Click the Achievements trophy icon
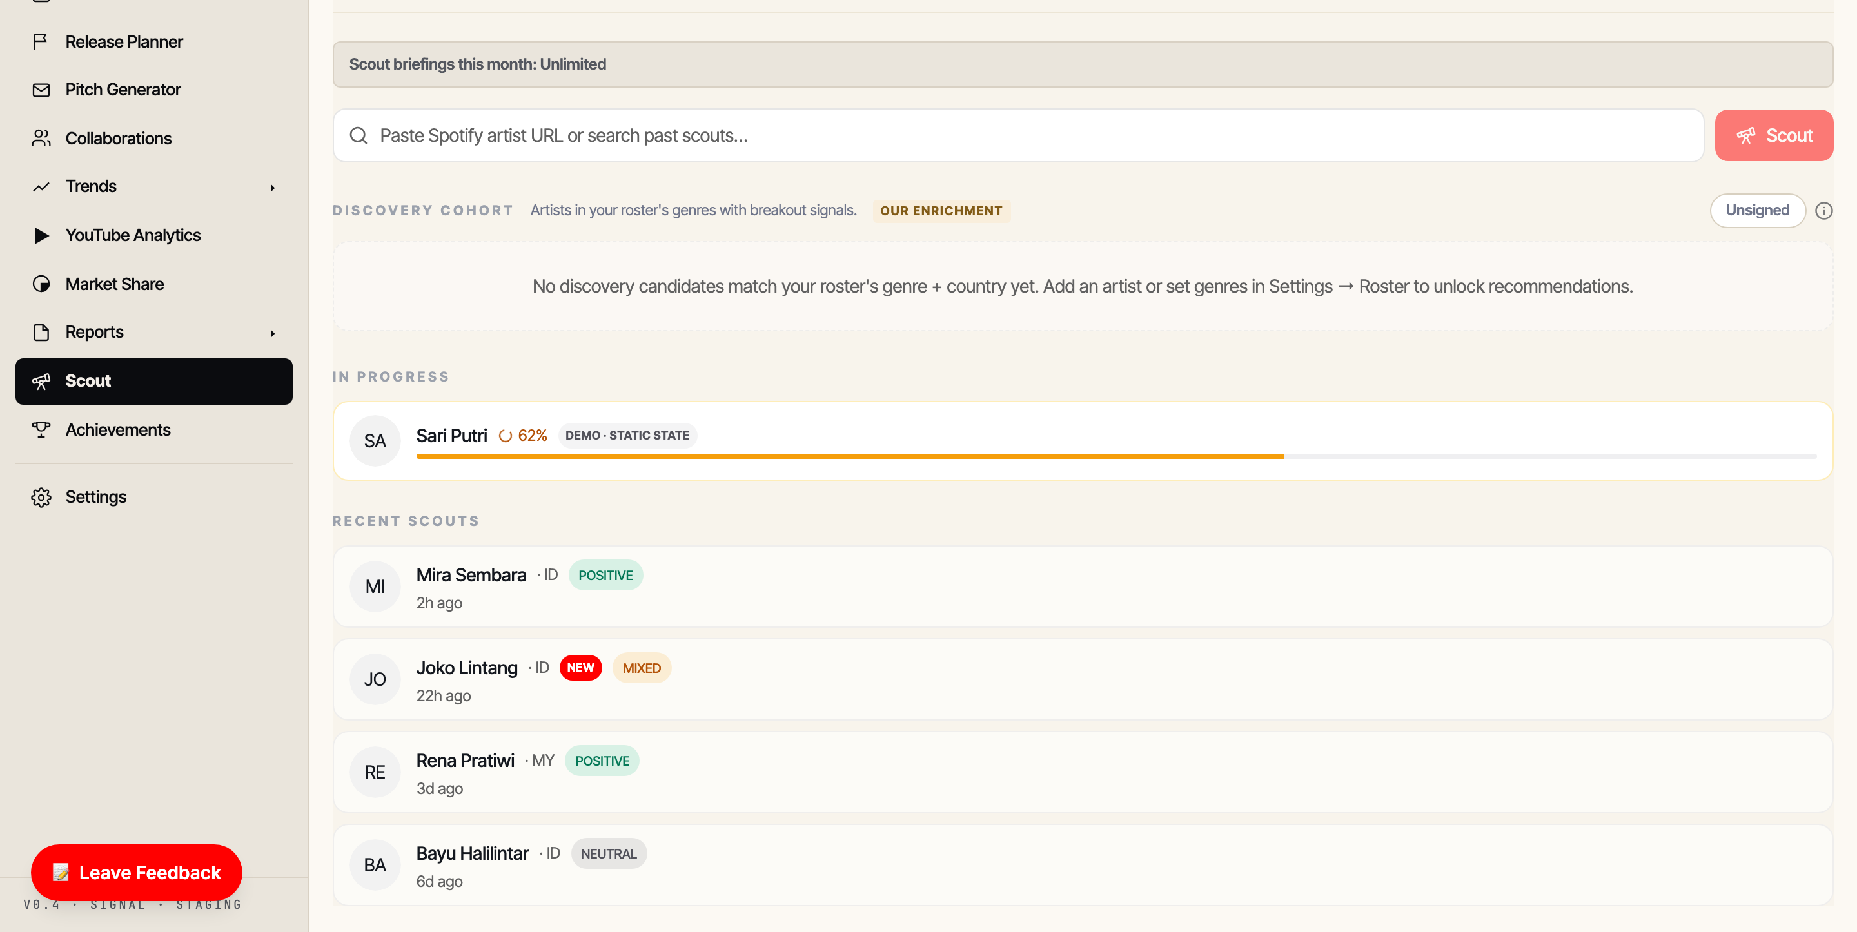The width and height of the screenshot is (1857, 932). pos(41,430)
